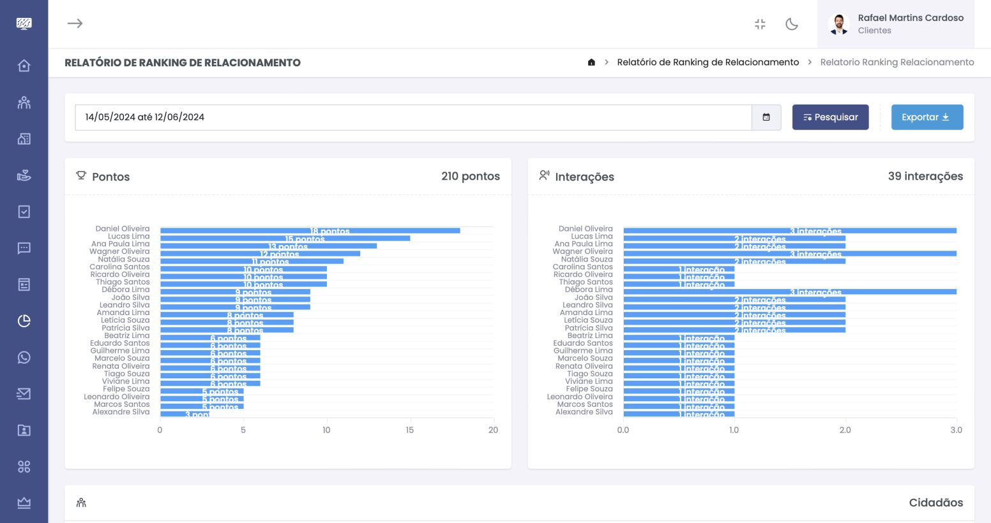991x523 pixels.
Task: Open the mail envelope sidebar icon
Action: (24, 394)
